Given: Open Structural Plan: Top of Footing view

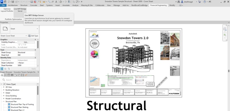Looking at the screenshot, I should (x=22, y=104).
